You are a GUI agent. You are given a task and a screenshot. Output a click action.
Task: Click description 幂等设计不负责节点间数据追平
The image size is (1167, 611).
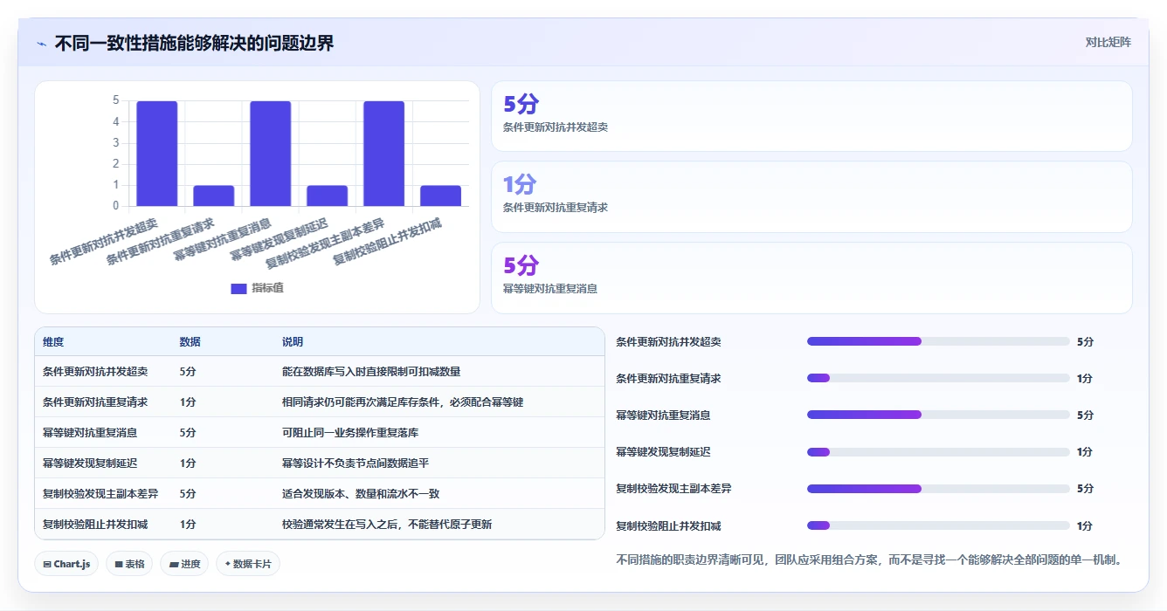click(x=356, y=463)
